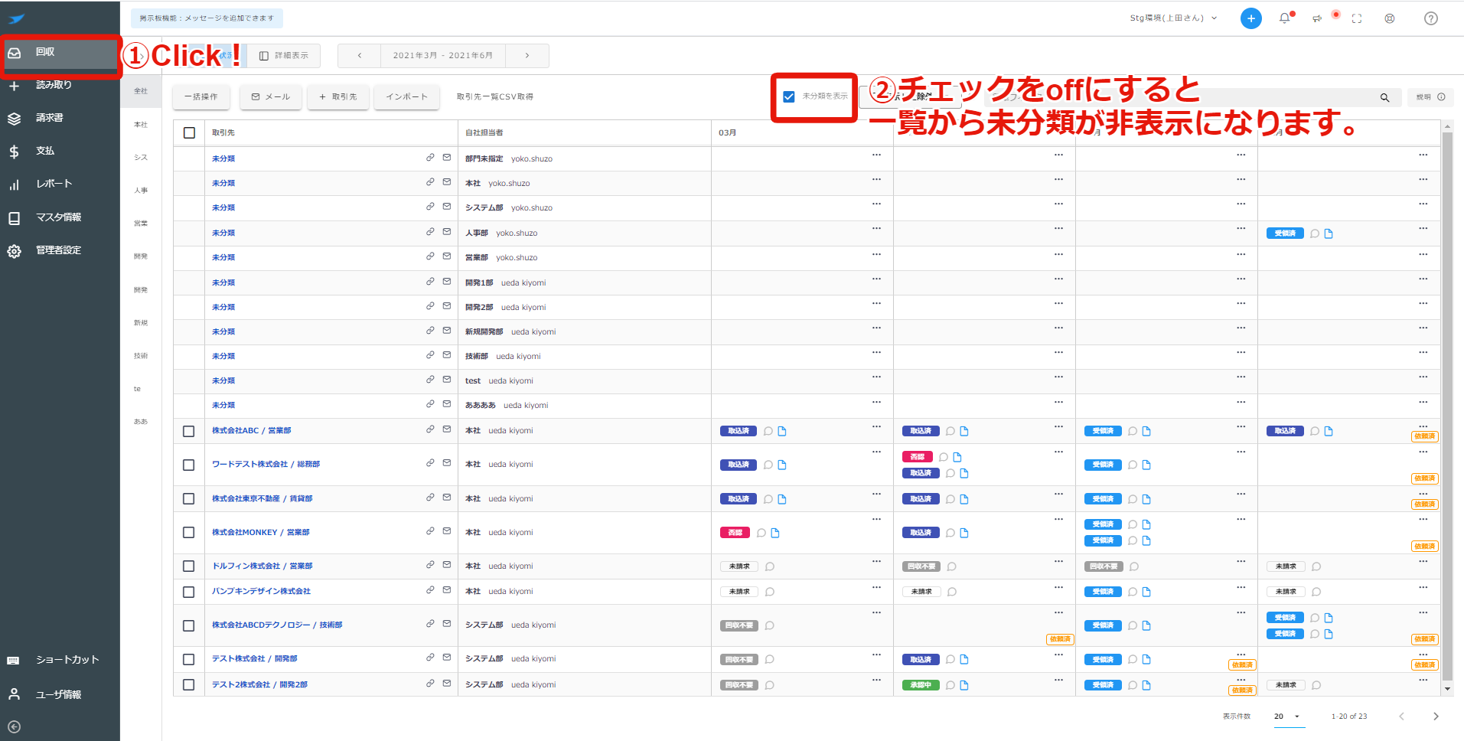Click the 2021年3月 - 2021年6月 period selector
The width and height of the screenshot is (1464, 741).
click(x=443, y=56)
